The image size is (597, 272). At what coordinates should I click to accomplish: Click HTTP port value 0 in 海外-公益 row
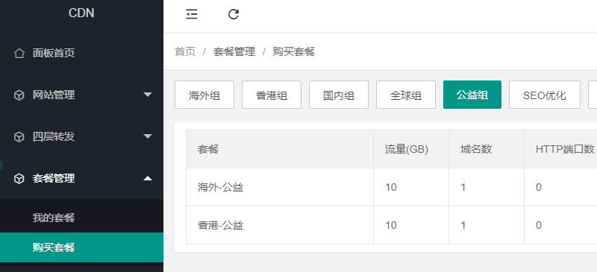pyautogui.click(x=538, y=187)
